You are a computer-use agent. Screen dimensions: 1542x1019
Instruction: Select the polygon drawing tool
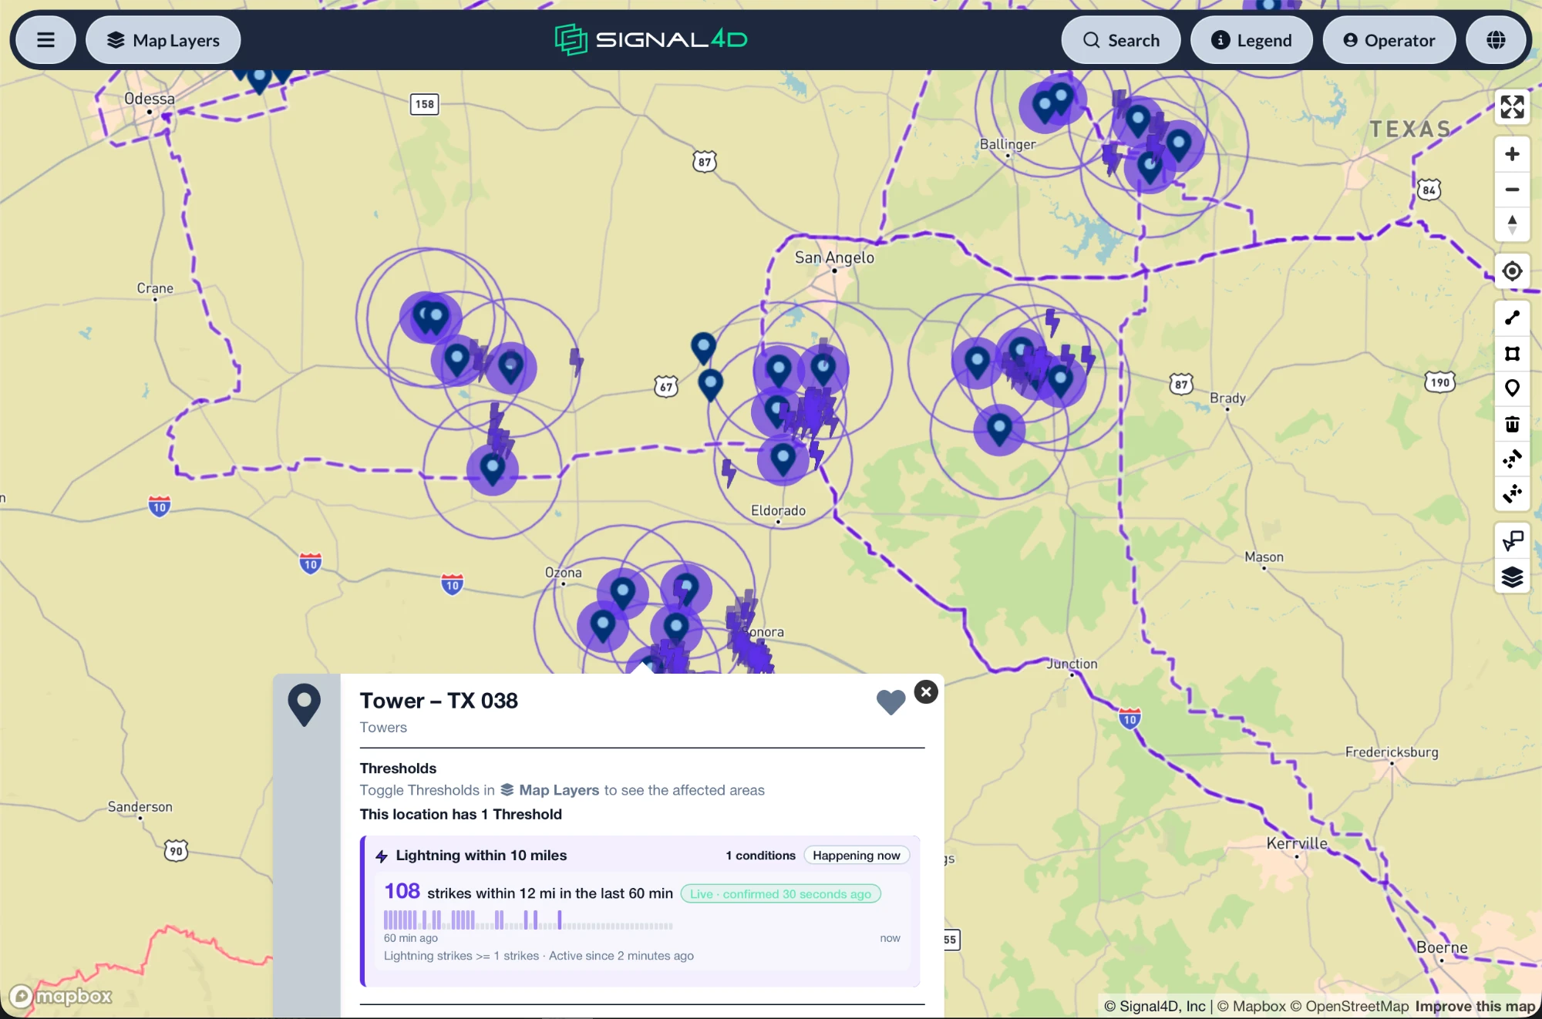point(1512,353)
